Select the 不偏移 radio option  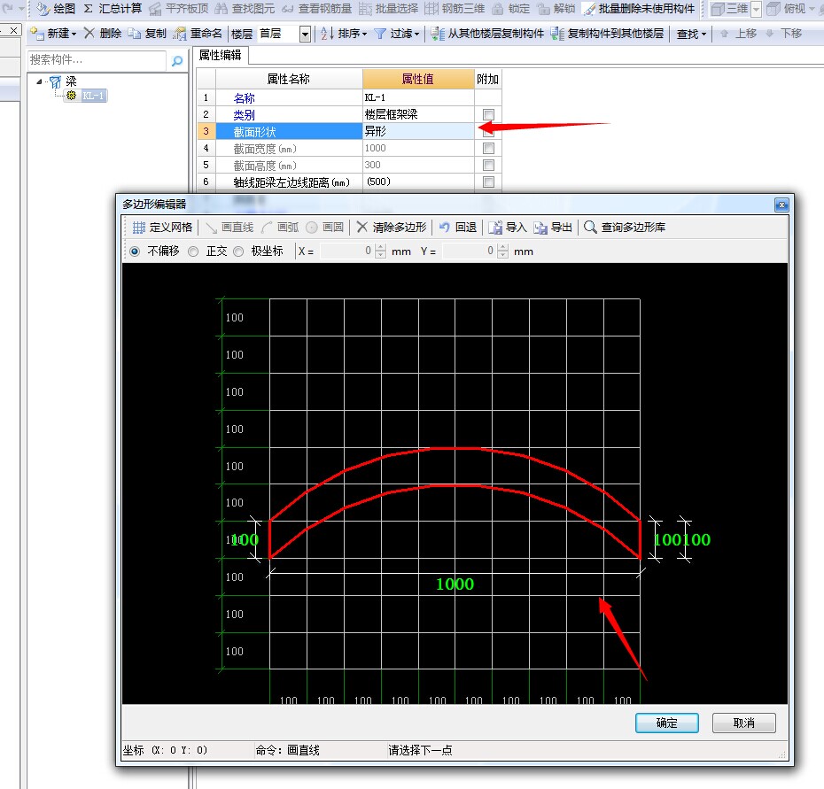(135, 251)
